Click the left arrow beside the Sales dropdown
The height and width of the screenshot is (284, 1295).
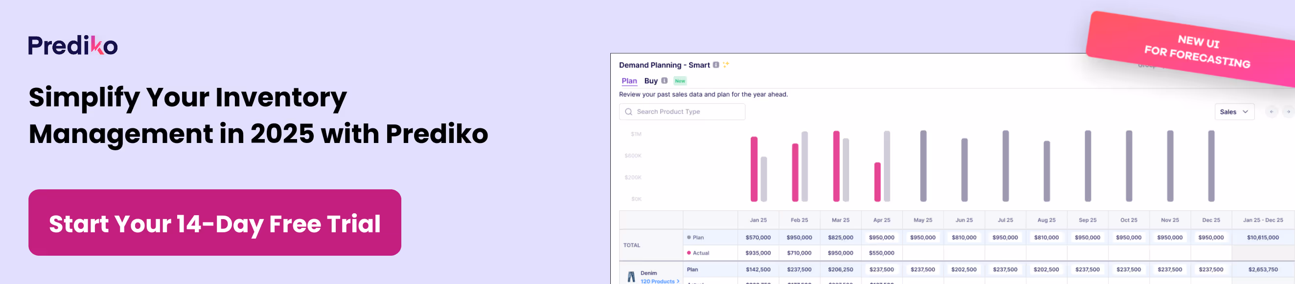(1272, 112)
